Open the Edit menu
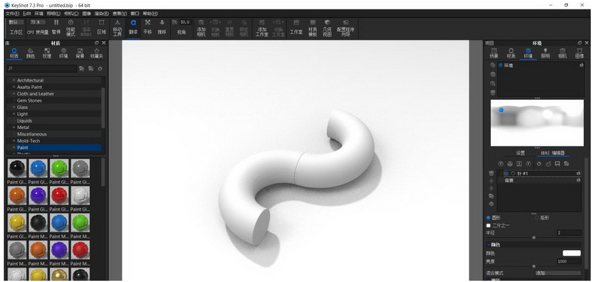 coord(27,13)
